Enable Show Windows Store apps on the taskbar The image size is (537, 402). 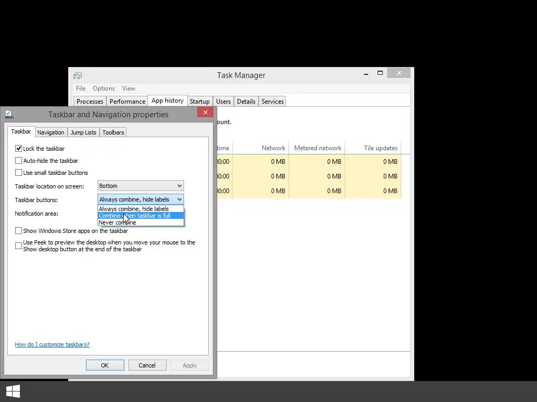18,231
